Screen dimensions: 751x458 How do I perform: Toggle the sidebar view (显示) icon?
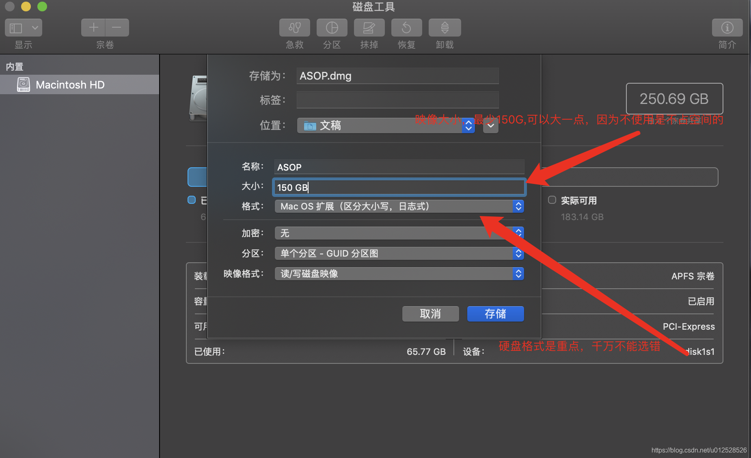pyautogui.click(x=16, y=28)
